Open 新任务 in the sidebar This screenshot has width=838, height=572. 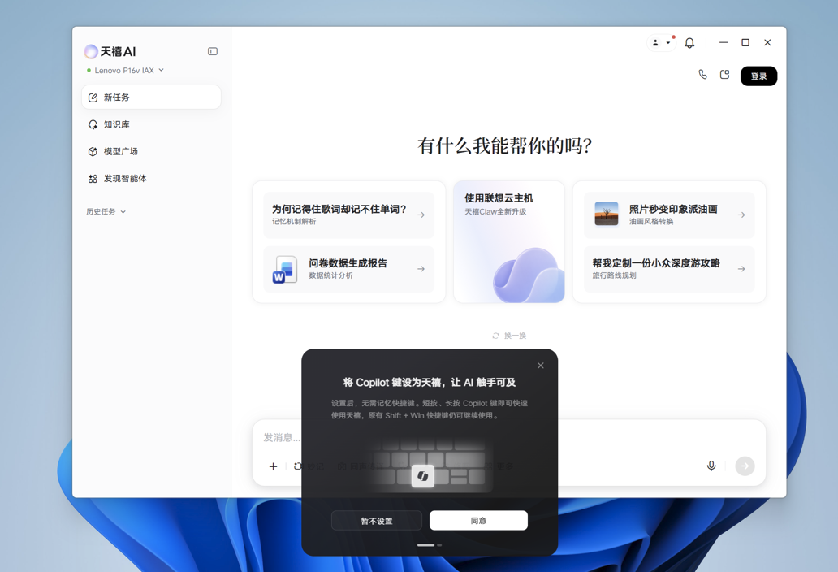point(151,97)
